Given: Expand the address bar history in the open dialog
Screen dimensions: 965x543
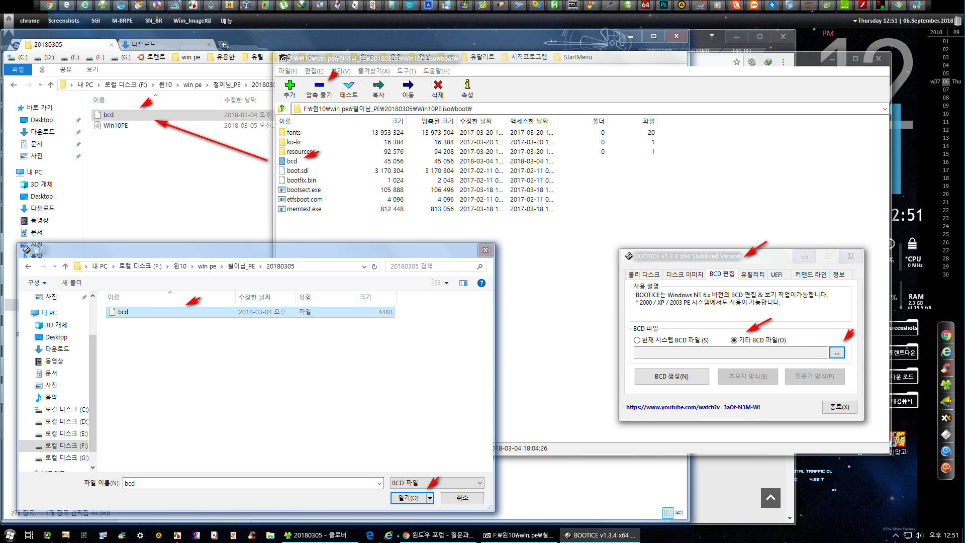Looking at the screenshot, I should pyautogui.click(x=364, y=266).
